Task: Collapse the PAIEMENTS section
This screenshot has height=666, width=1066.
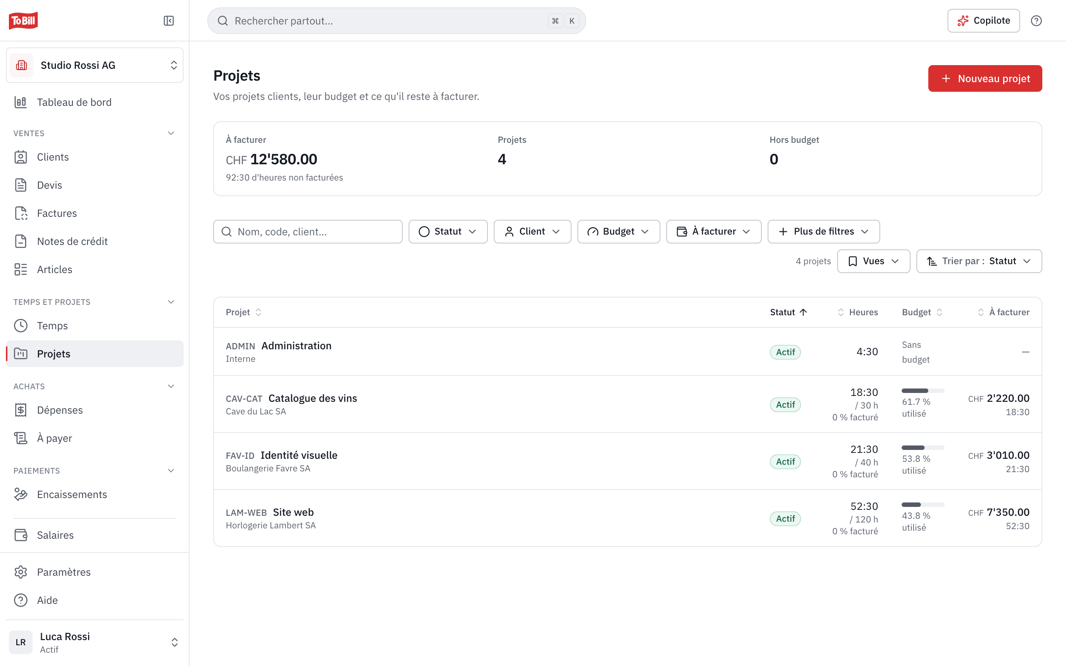Action: pos(171,471)
